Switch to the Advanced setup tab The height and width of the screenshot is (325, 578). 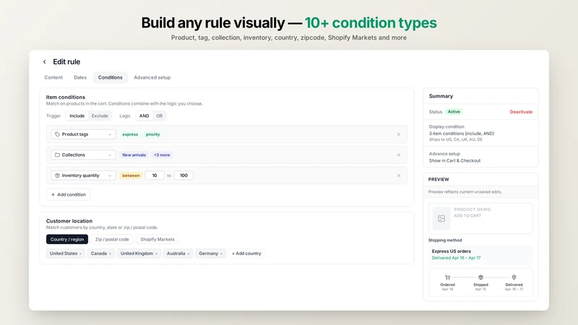152,77
